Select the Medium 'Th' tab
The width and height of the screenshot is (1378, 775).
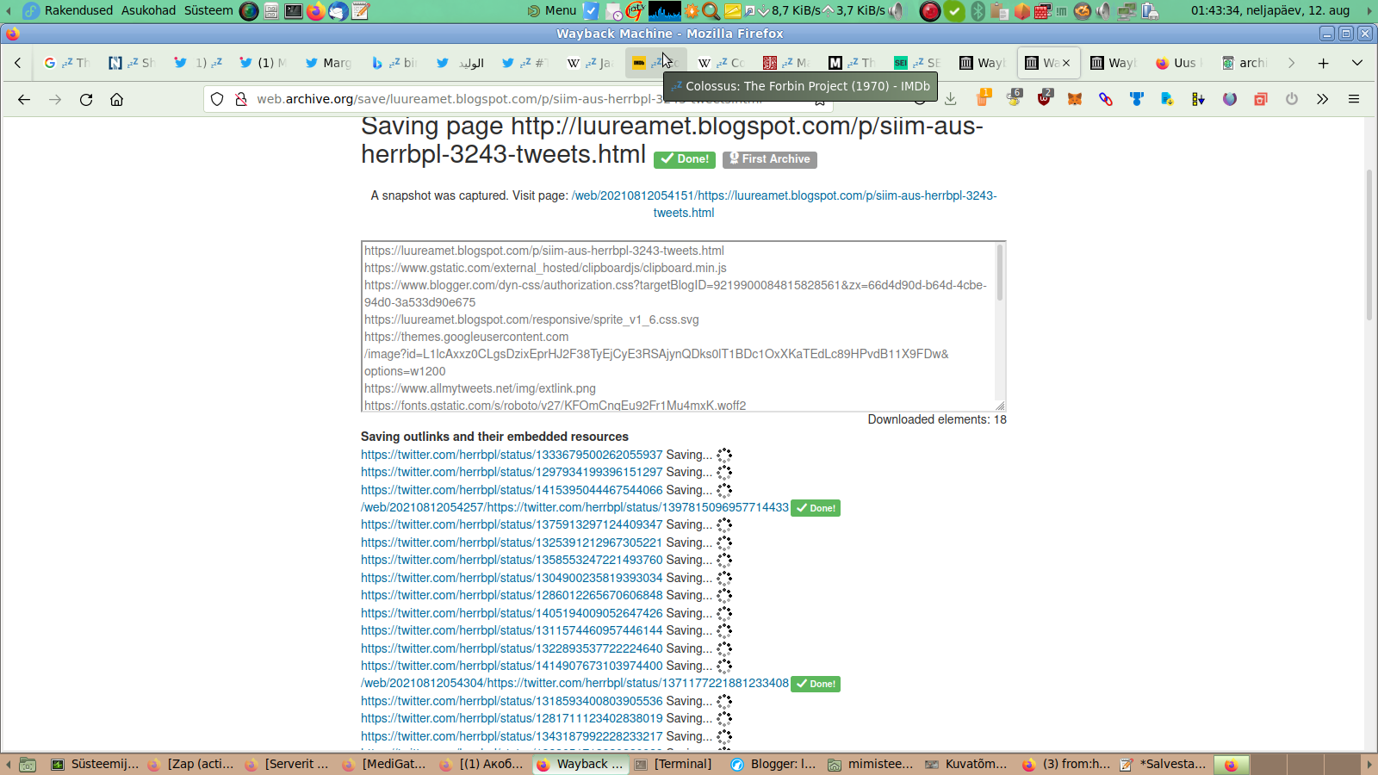point(852,63)
